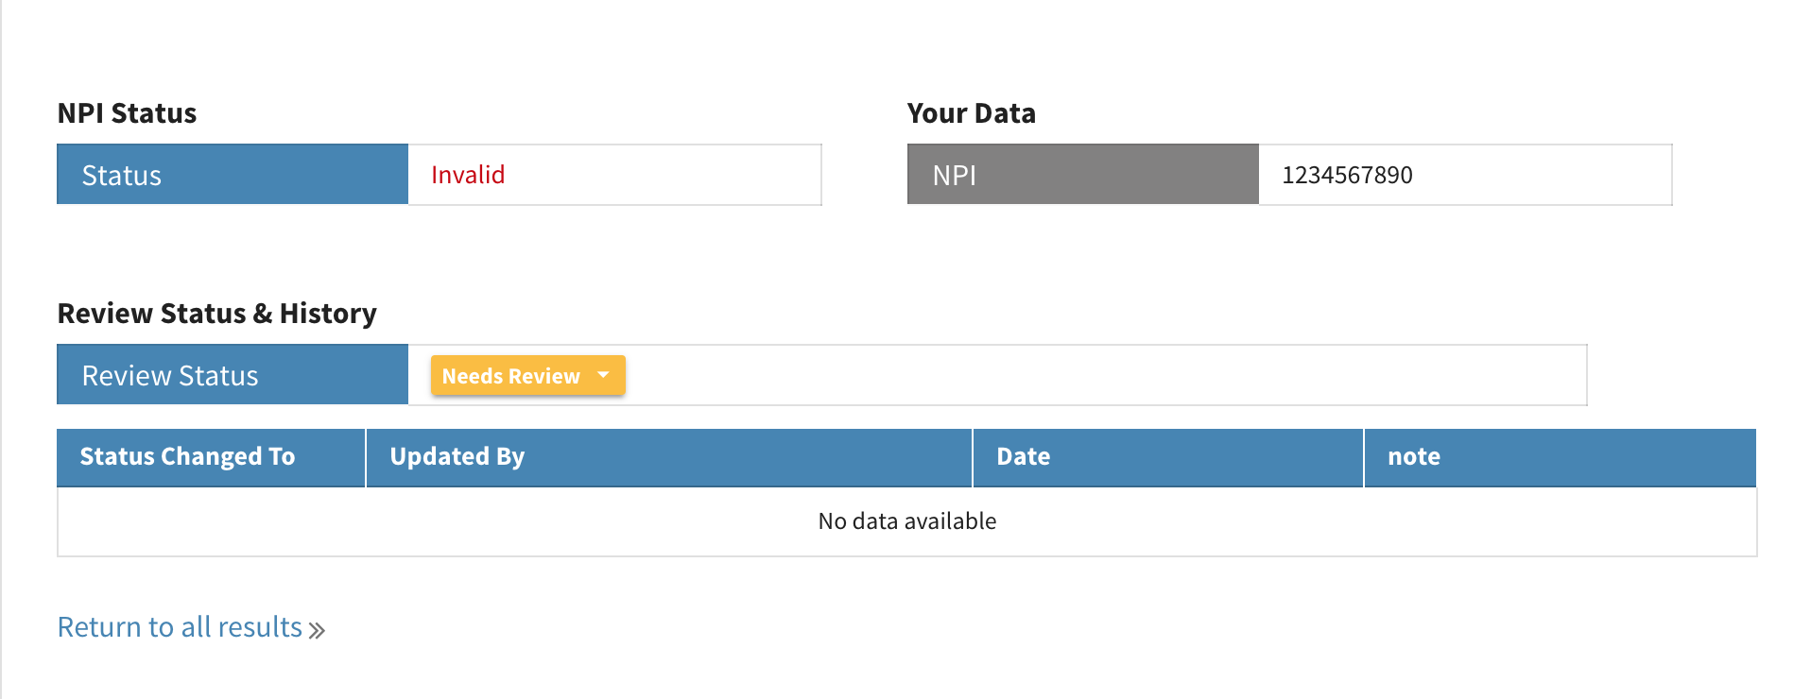Follow the Return to all results link
The image size is (1811, 699).
(x=180, y=627)
